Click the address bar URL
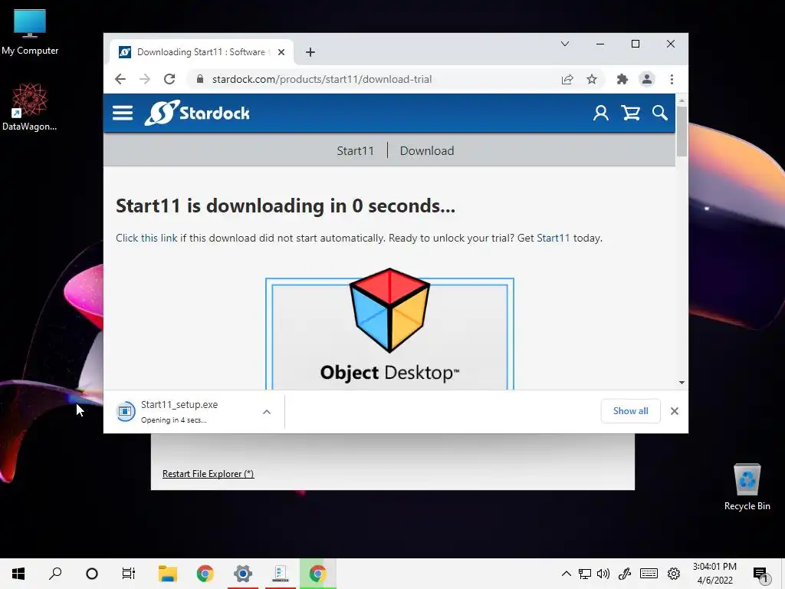 322,79
